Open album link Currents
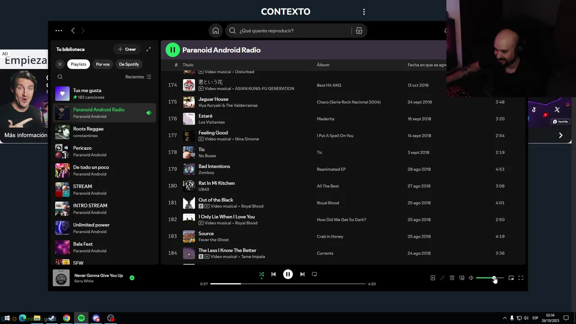This screenshot has height=324, width=576. tap(325, 253)
